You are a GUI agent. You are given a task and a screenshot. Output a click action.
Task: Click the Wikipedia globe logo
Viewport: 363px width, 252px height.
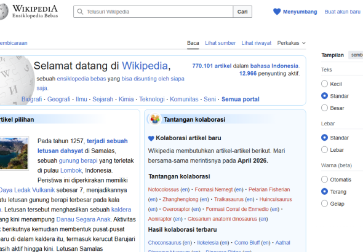4,12
